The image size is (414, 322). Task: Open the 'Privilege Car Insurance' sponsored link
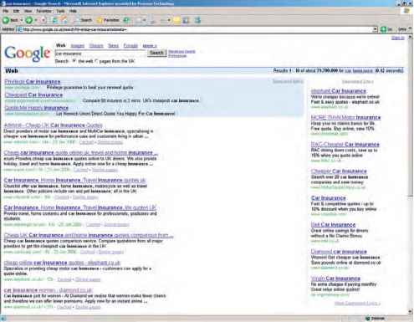[33, 82]
